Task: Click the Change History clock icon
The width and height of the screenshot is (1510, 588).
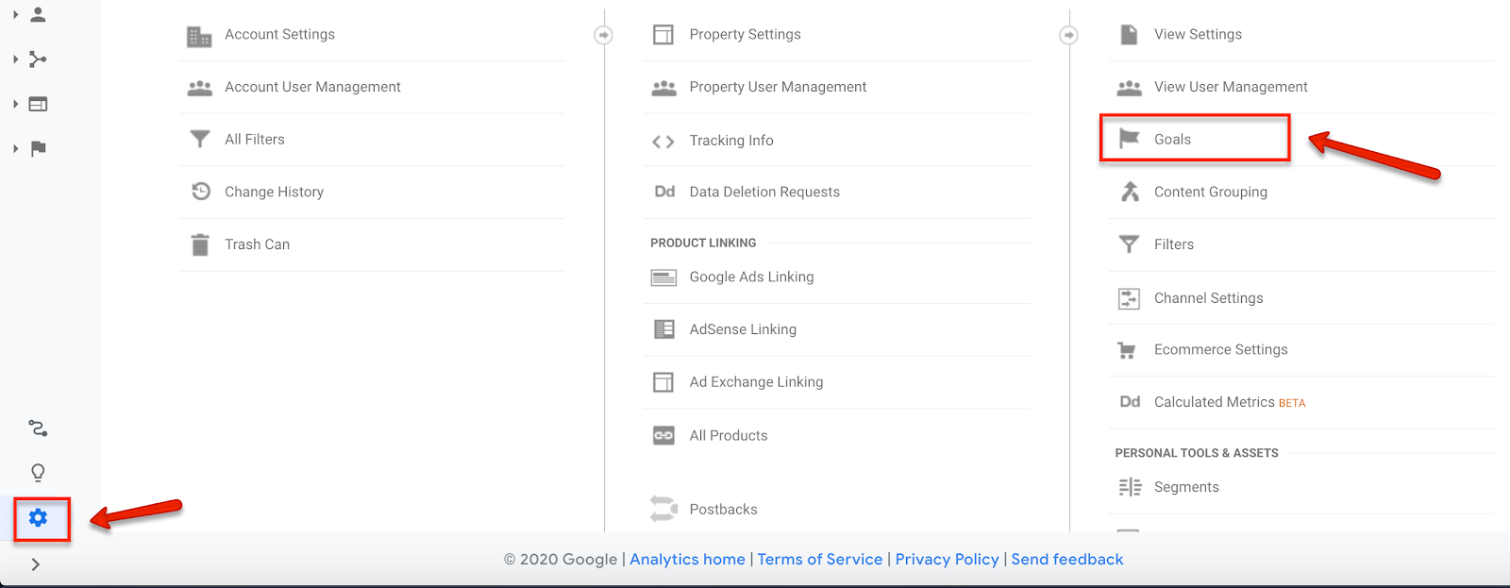Action: (x=200, y=192)
